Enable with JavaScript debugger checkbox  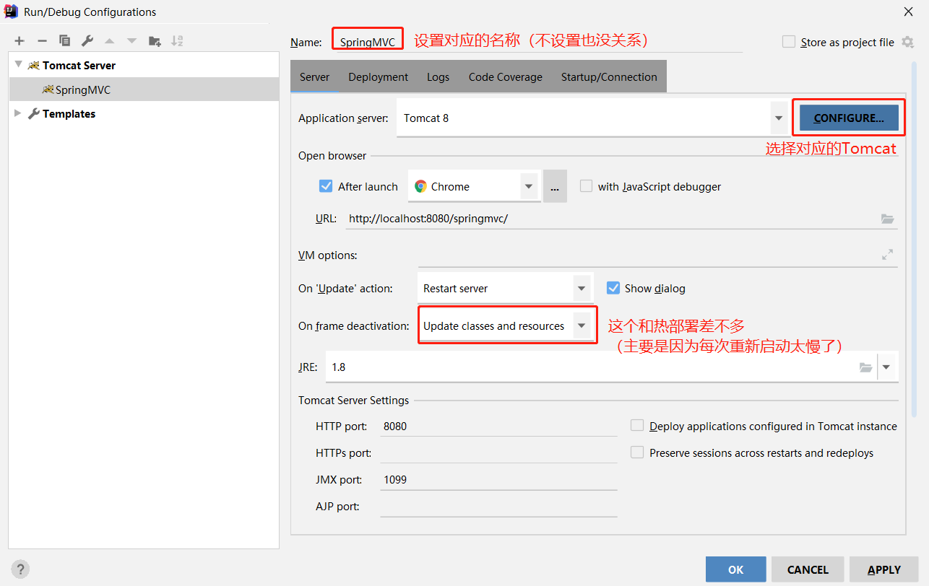tap(586, 186)
